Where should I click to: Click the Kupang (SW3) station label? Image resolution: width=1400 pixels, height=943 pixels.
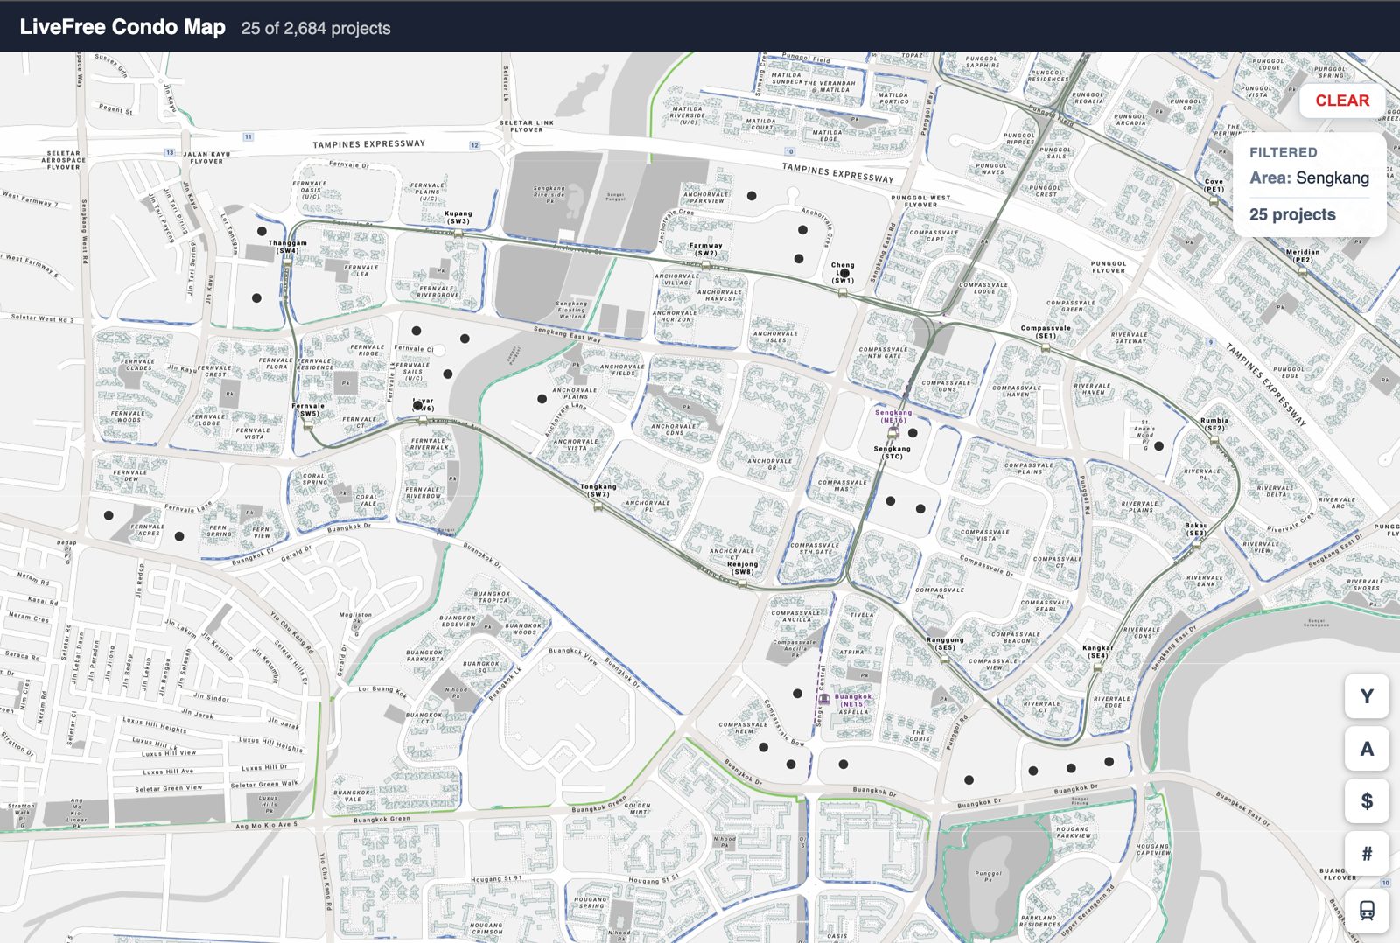[x=458, y=217]
